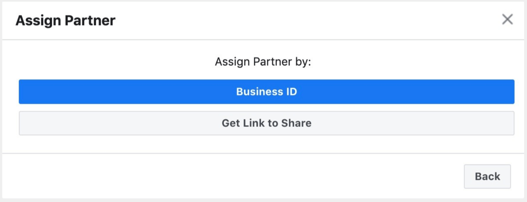
Task: Click the Business ID text label
Action: tap(266, 92)
